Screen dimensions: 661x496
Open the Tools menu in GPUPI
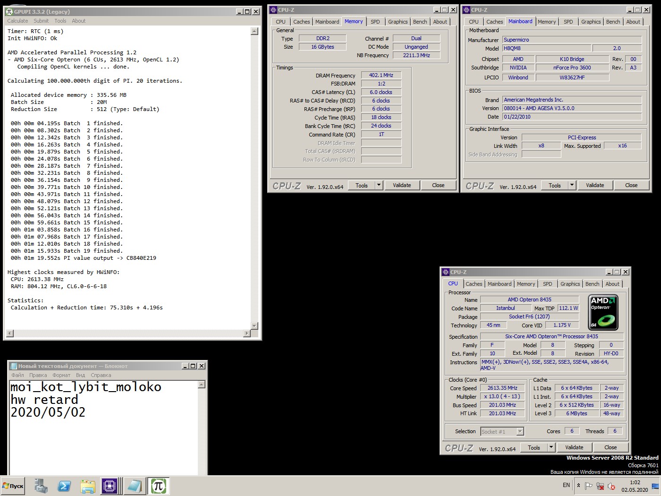[60, 21]
